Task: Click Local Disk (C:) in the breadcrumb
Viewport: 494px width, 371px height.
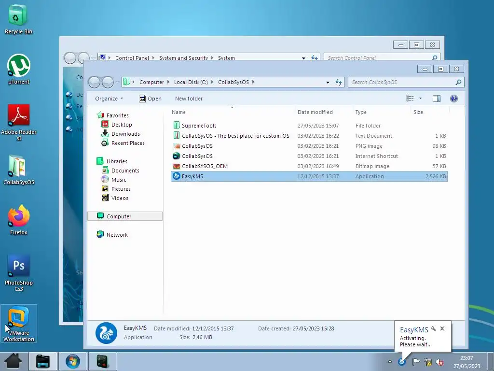Action: coord(191,82)
